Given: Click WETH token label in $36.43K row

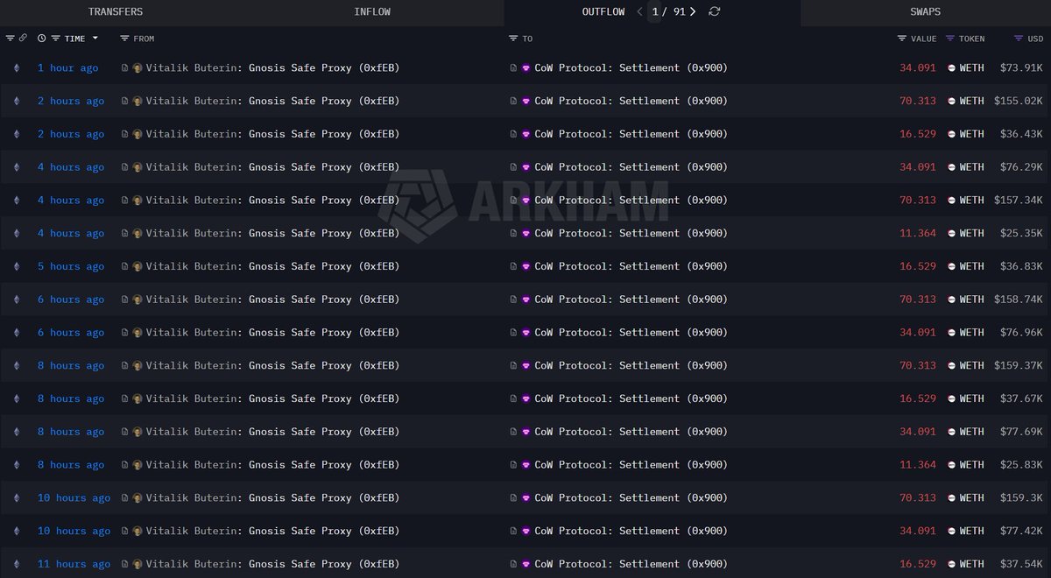Looking at the screenshot, I should point(971,134).
